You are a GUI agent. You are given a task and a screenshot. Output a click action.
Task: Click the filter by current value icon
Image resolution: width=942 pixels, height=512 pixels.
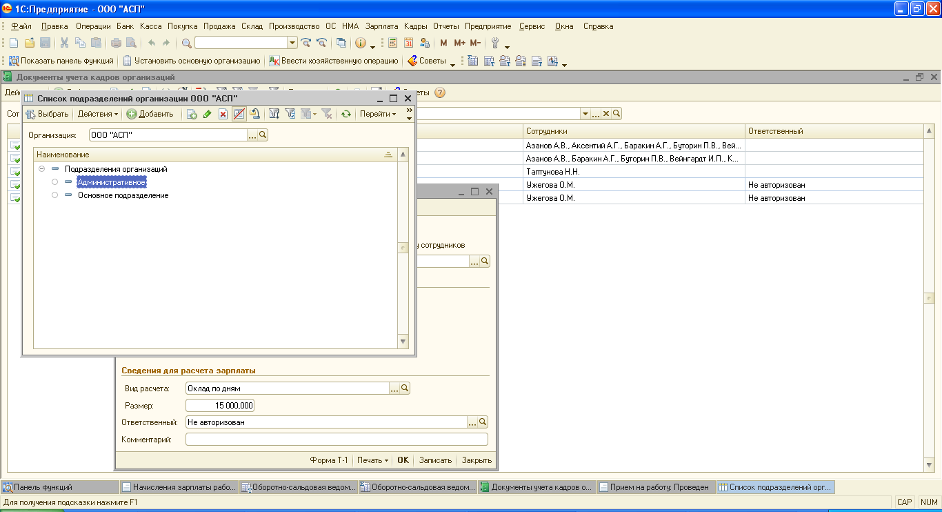click(290, 114)
